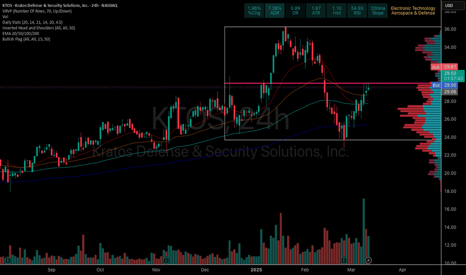Click the 1.87 ATR stat cell
The height and width of the screenshot is (275, 466).
(316, 10)
